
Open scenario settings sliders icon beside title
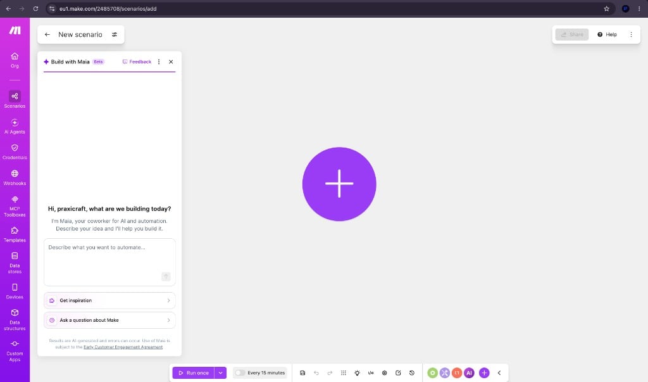point(115,34)
